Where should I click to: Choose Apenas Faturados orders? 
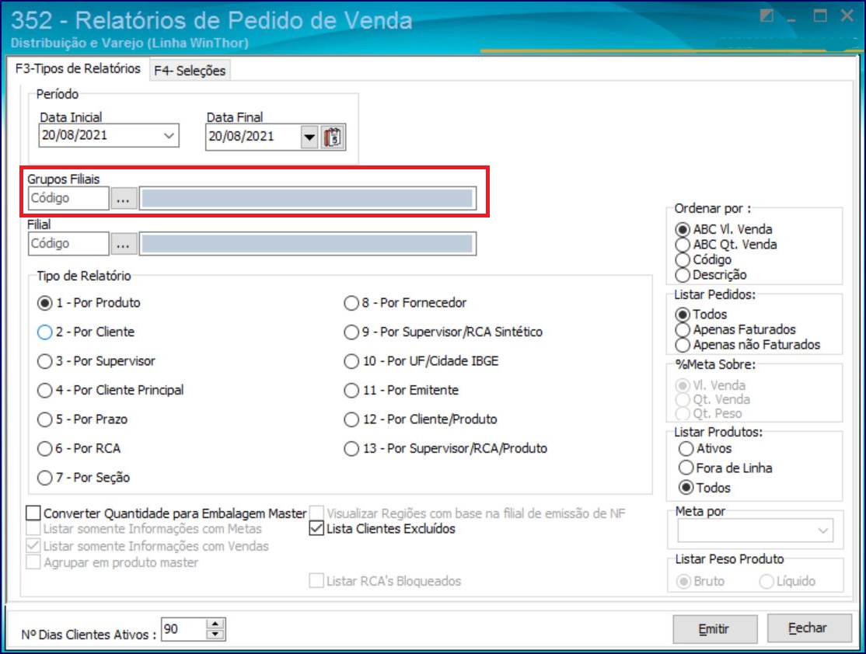tap(735, 330)
